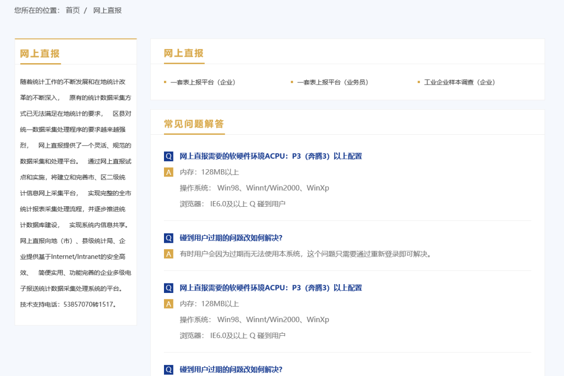Viewport: 564px width, 376px height.
Task: Click the A icon beside the expired user answer
Action: (168, 253)
